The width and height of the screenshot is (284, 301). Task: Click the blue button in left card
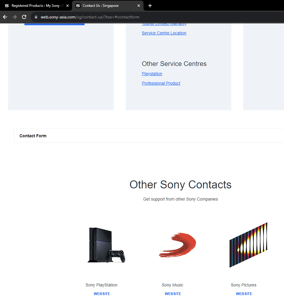click(x=54, y=24)
